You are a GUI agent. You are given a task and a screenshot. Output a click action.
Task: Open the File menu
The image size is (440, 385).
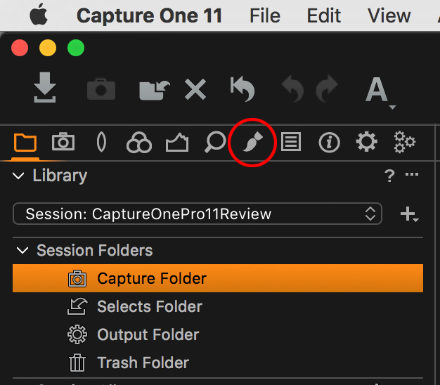pyautogui.click(x=265, y=15)
